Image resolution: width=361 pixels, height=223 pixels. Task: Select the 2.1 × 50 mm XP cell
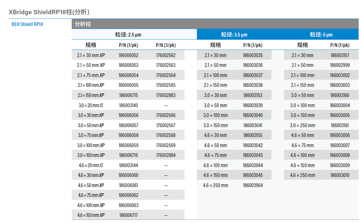pos(91,65)
